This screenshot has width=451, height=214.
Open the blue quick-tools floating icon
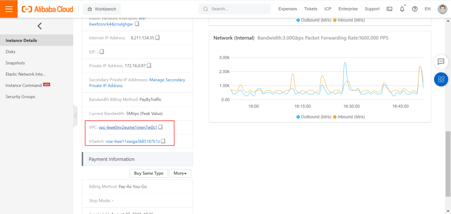[441, 79]
